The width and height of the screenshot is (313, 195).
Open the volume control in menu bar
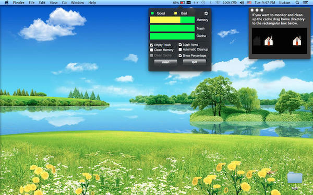tap(242, 3)
